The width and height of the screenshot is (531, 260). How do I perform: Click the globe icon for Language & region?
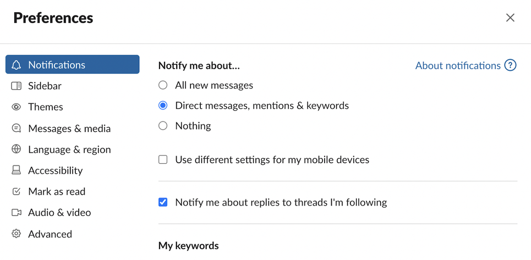pos(17,149)
